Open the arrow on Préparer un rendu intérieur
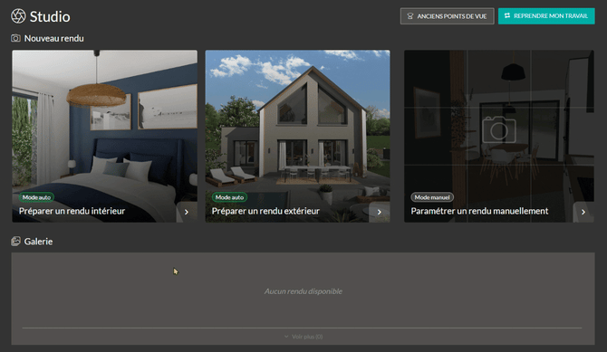Image resolution: width=607 pixels, height=352 pixels. tap(187, 212)
